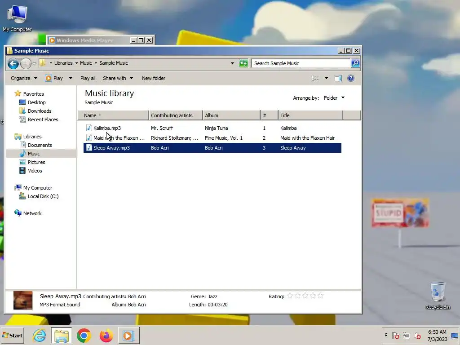Launch Google Chrome from taskbar

coord(84,335)
